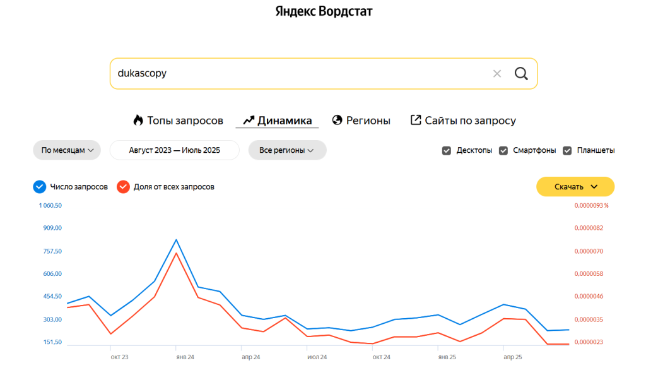The height and width of the screenshot is (375, 646).
Task: Expand the По месяцам period dropdown
Action: [x=67, y=150]
